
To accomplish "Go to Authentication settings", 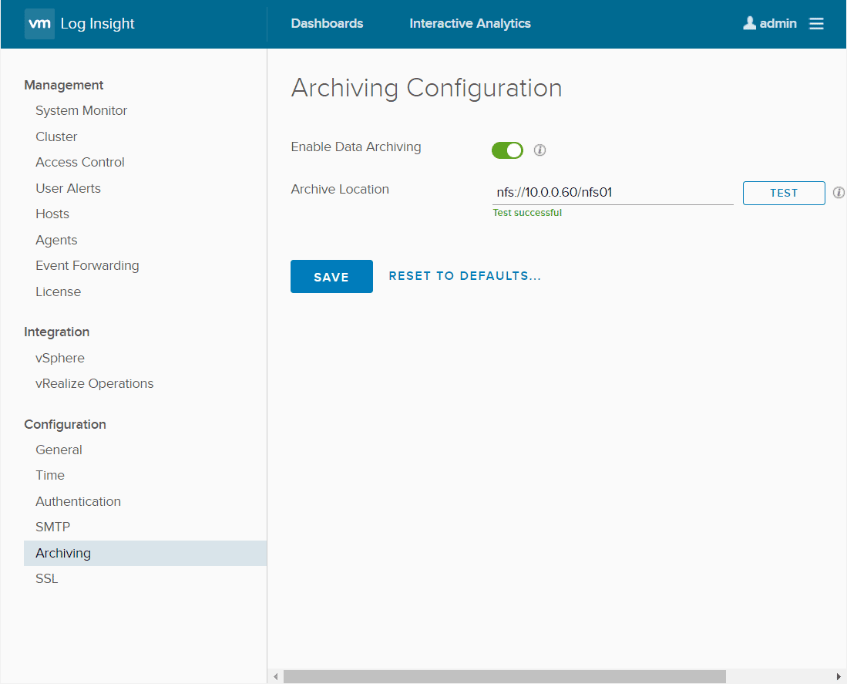I will click(79, 501).
